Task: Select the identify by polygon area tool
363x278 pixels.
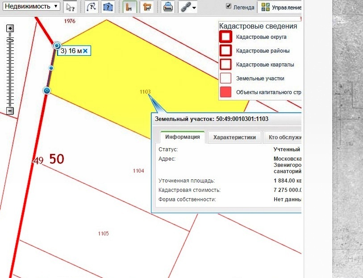Action: (108, 7)
